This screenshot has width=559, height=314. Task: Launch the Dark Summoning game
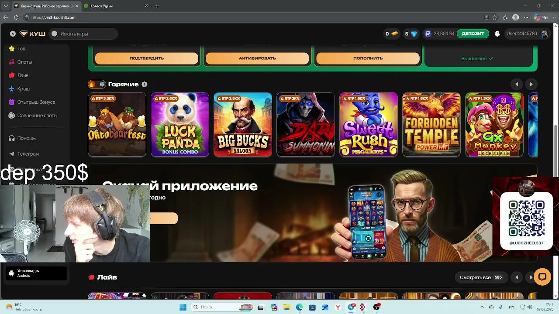point(306,124)
